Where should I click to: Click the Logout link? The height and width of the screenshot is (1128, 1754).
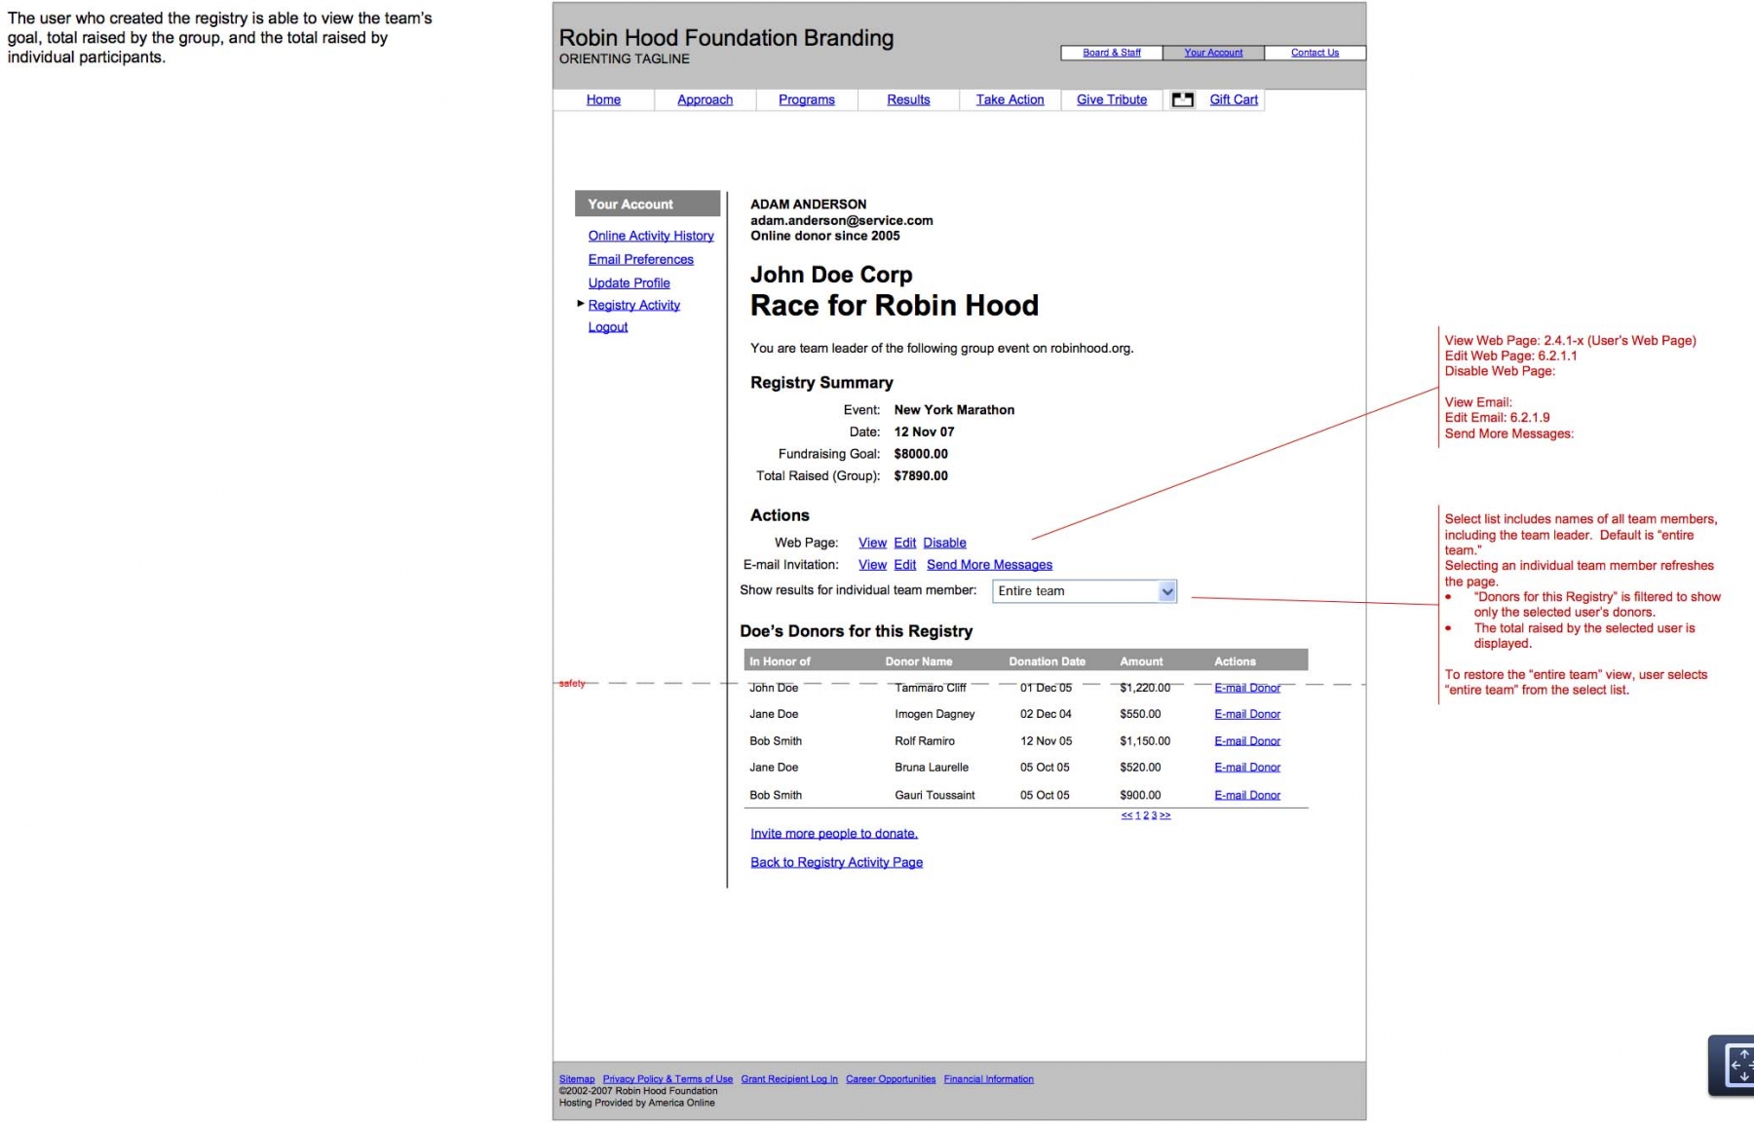pos(608,327)
